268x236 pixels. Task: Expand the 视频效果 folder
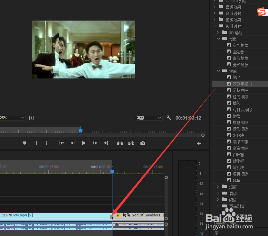click(215, 20)
